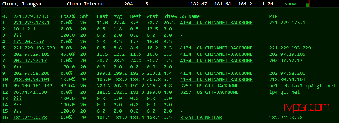Click the ??? entry on hop 15
339x123 pixels.
click(18, 111)
